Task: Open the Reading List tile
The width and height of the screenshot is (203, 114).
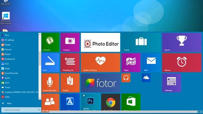Action: [70, 63]
